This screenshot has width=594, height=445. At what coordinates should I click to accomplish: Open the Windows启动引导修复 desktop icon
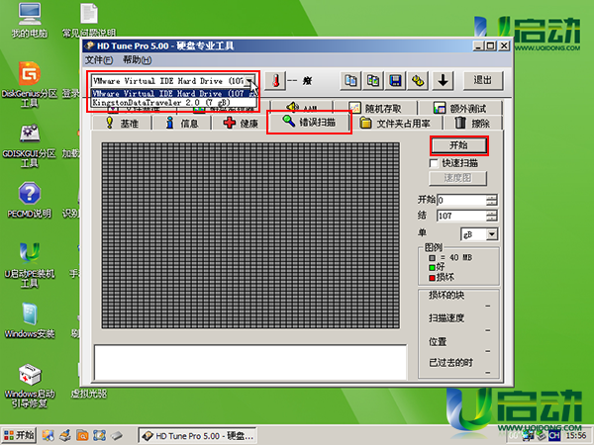pos(30,386)
